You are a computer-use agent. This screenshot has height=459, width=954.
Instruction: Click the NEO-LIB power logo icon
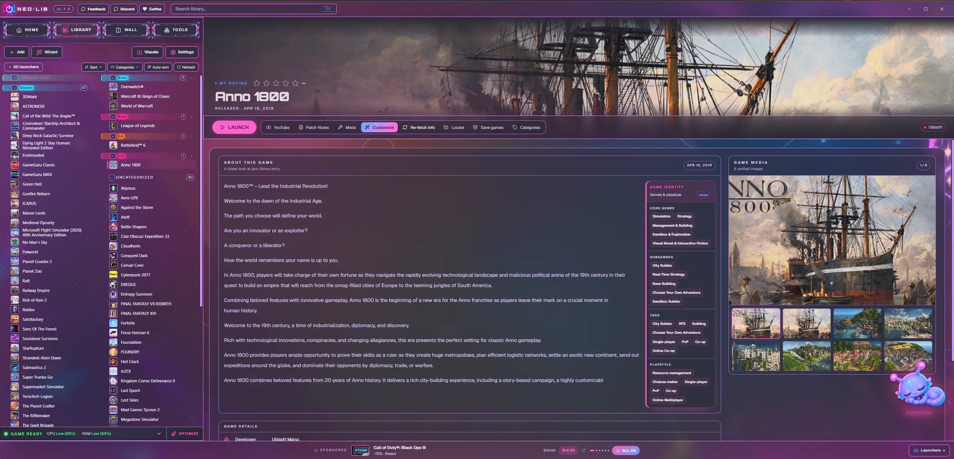[9, 9]
